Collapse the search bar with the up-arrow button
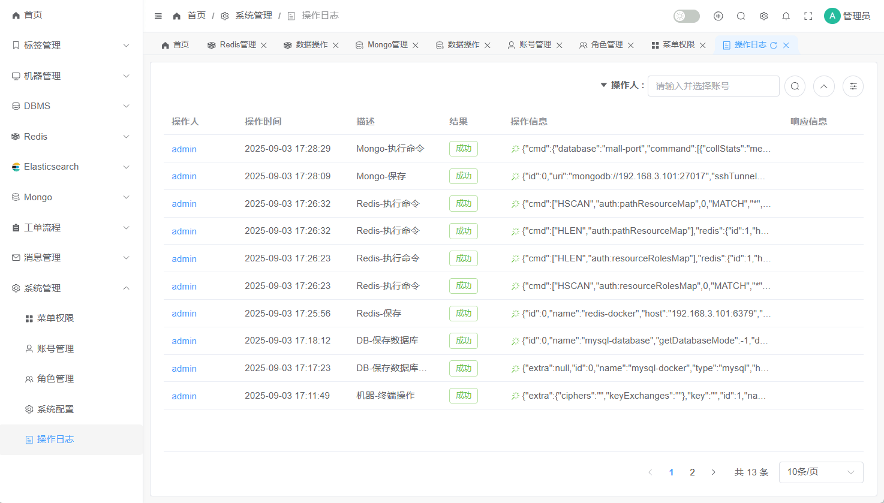The height and width of the screenshot is (503, 884). pos(824,86)
